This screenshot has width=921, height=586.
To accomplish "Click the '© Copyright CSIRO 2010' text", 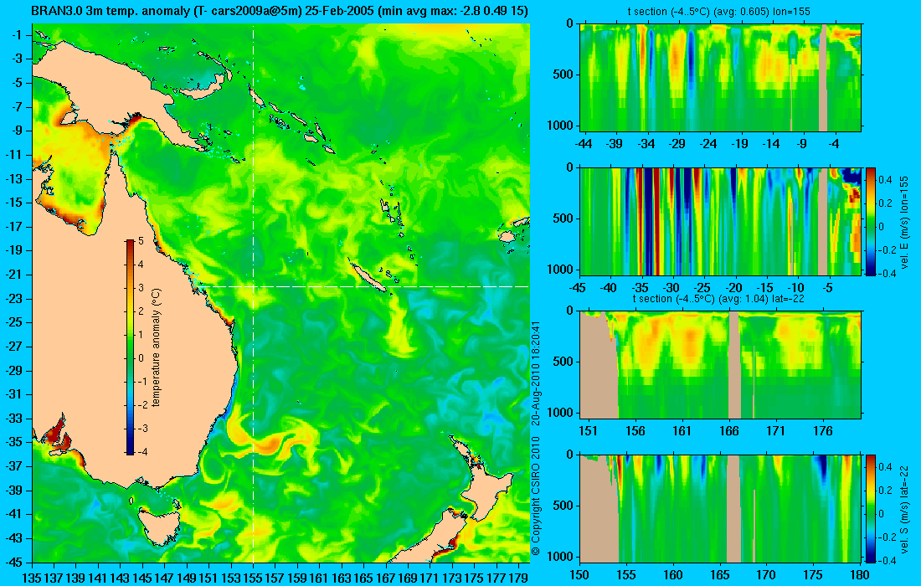I will [x=534, y=496].
